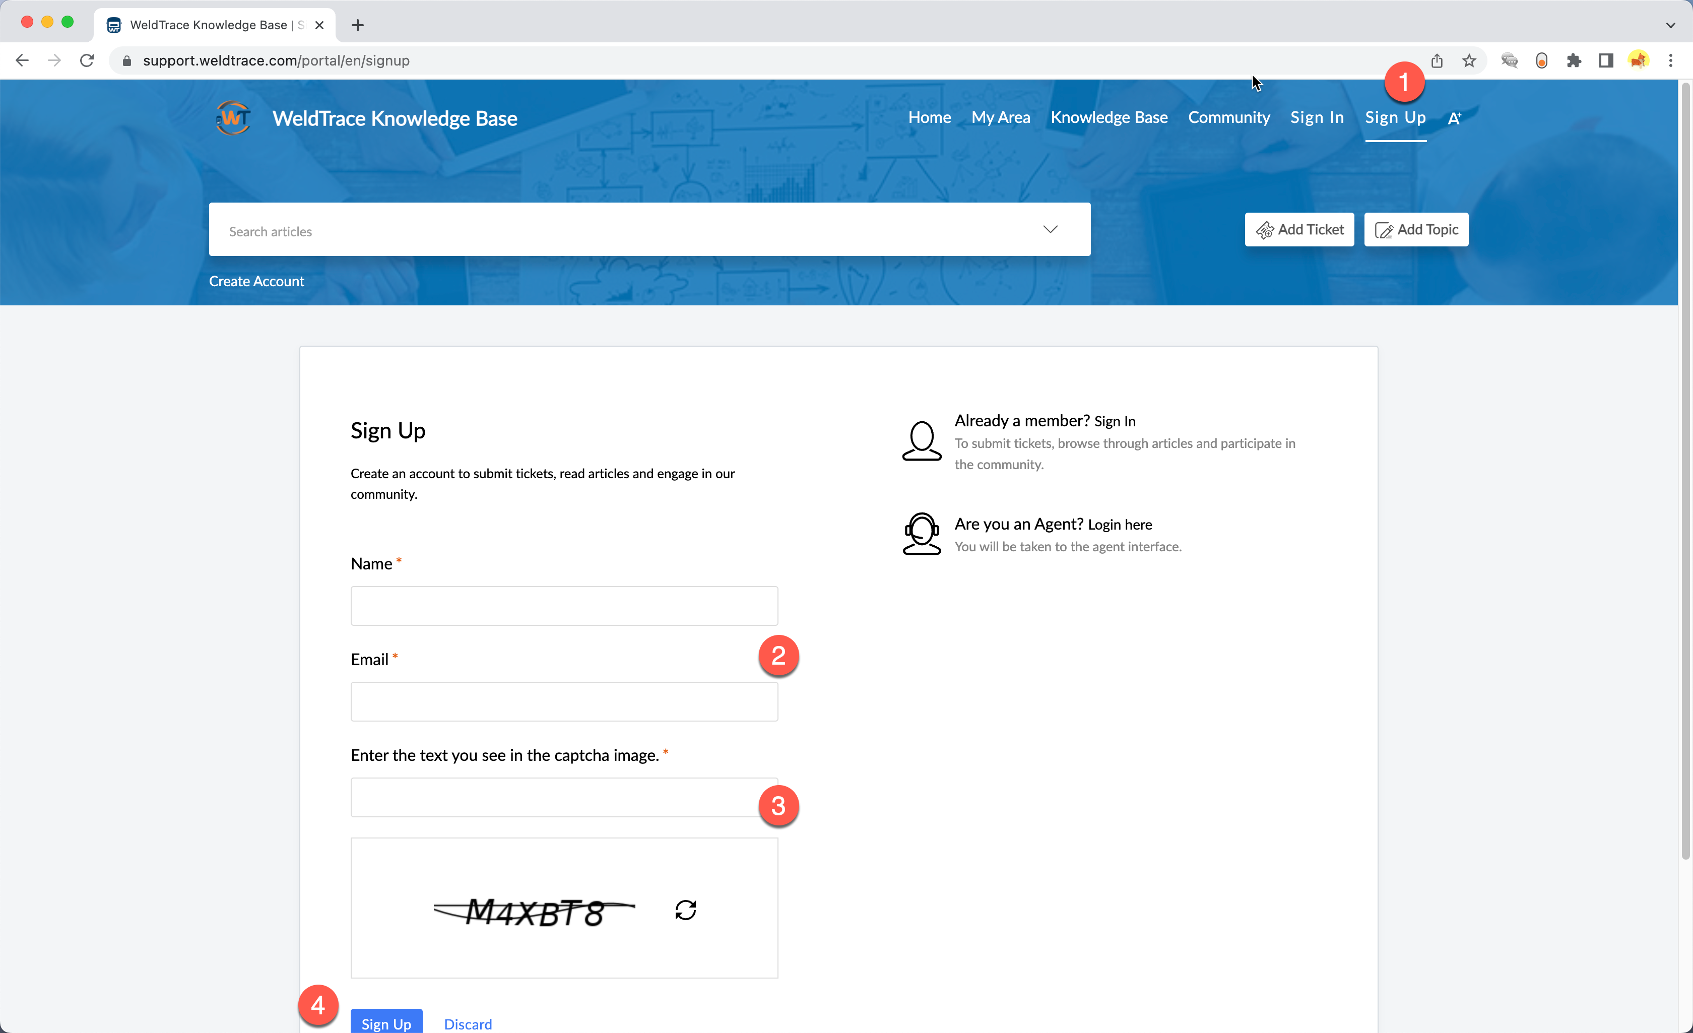Click the tab list chevron at the top right
Viewport: 1693px width, 1033px height.
point(1670,25)
